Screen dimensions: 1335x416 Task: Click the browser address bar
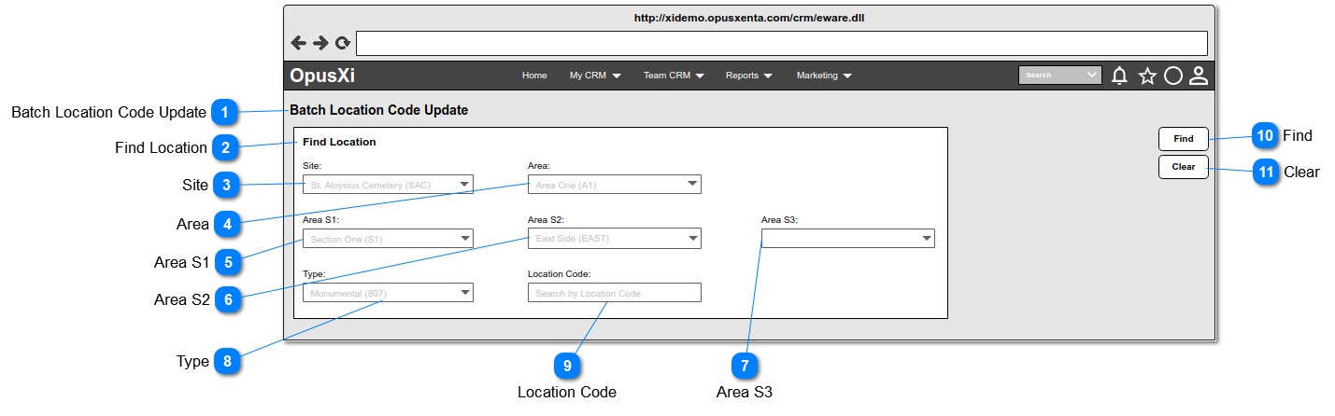coord(782,43)
